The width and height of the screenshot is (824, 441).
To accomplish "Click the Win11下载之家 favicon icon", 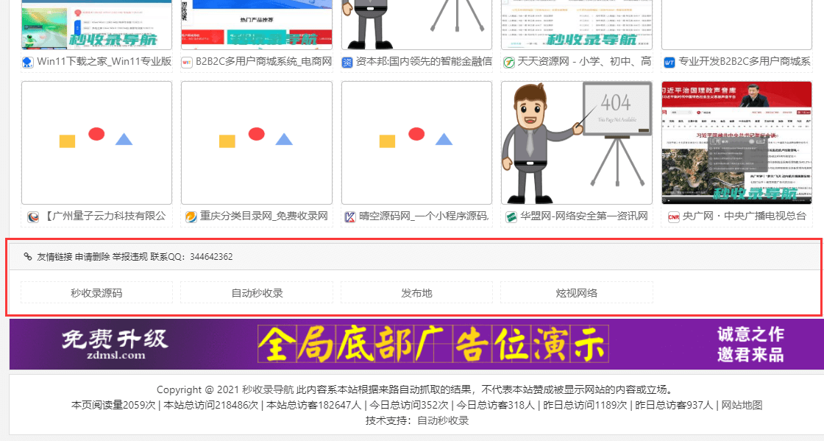I will click(x=28, y=62).
